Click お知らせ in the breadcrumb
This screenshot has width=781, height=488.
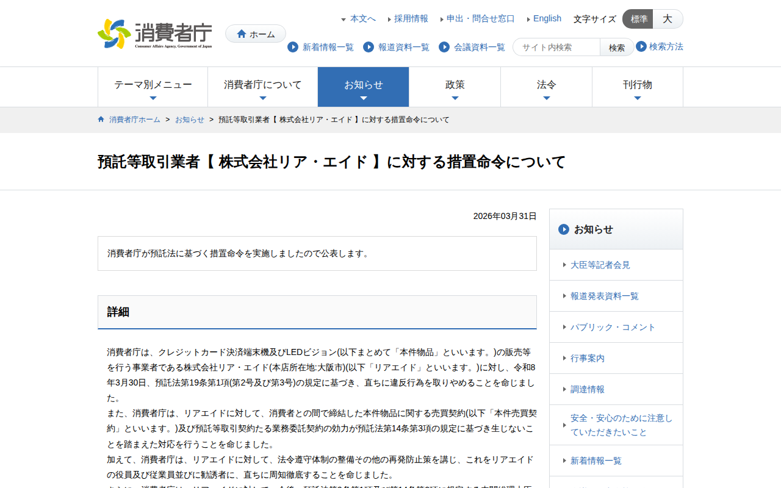pos(190,120)
